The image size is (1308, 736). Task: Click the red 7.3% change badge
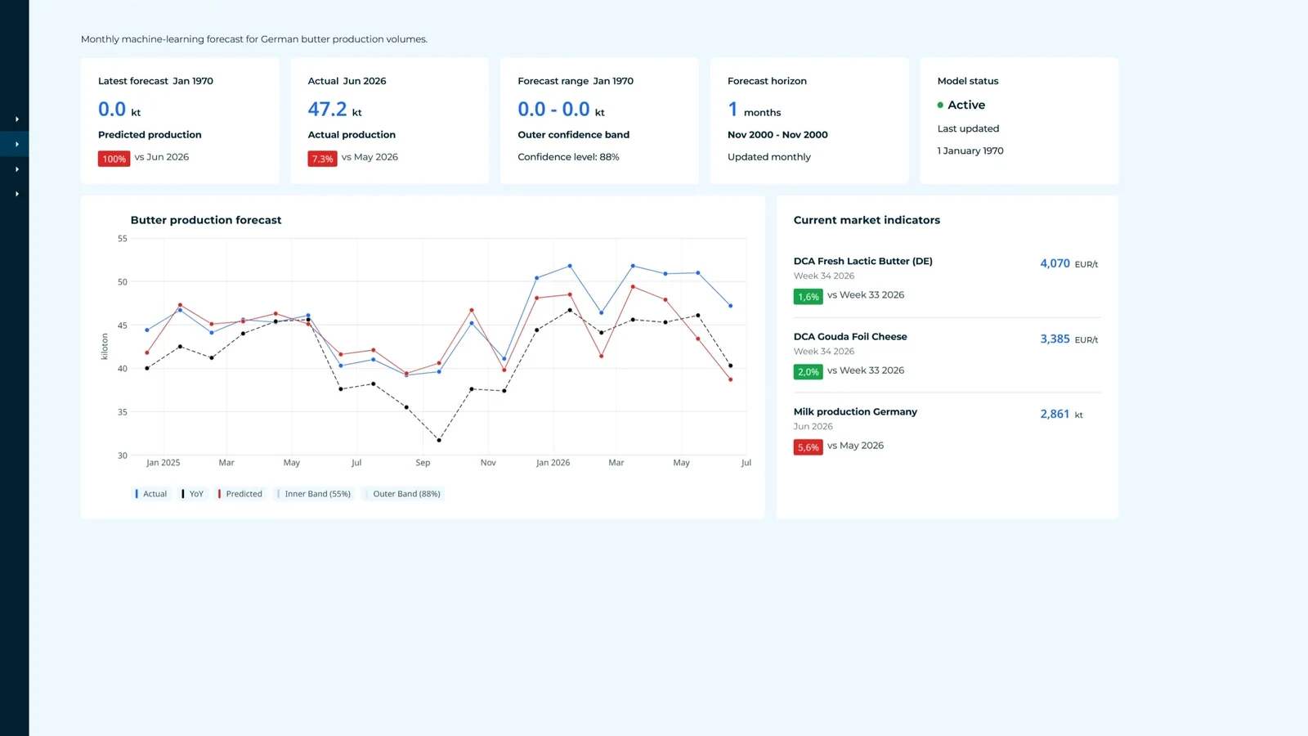pos(322,159)
